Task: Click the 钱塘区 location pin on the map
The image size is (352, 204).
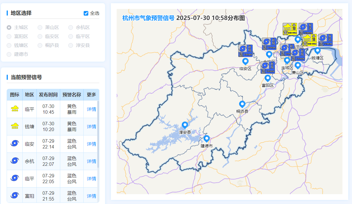Action: pos(318,50)
